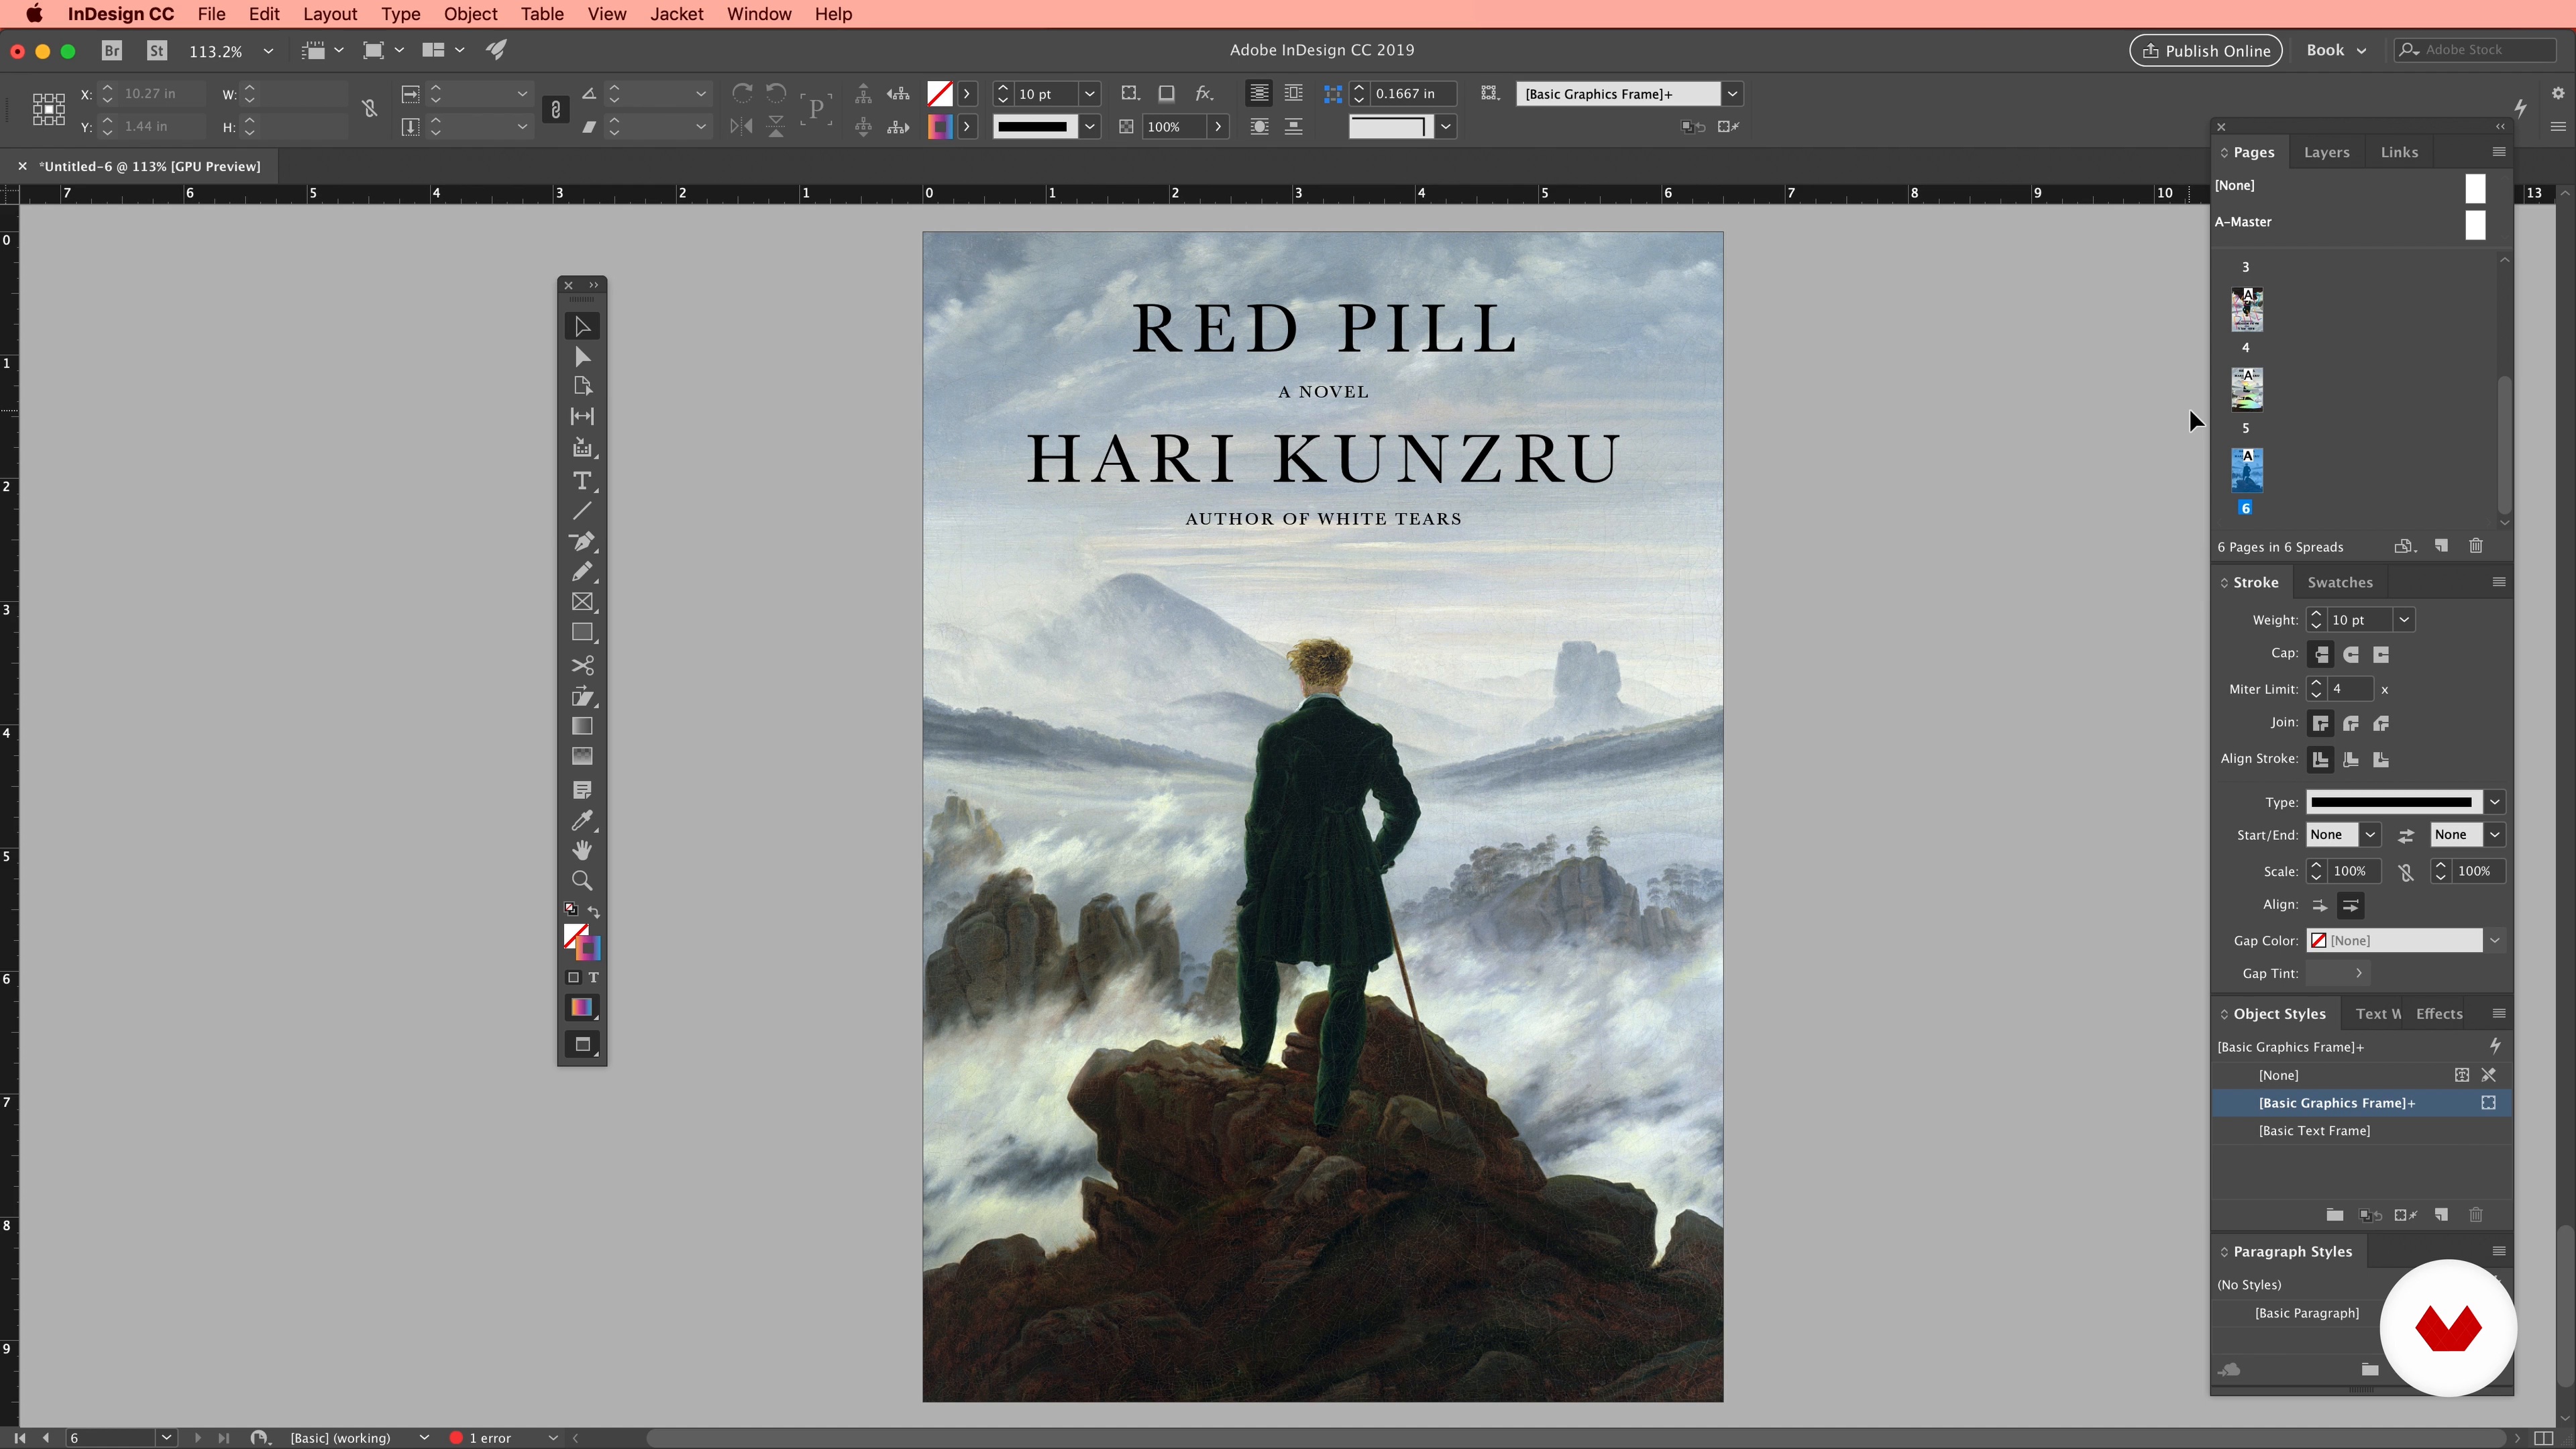This screenshot has width=2576, height=1449.
Task: Select Miter Join option
Action: 2321,723
